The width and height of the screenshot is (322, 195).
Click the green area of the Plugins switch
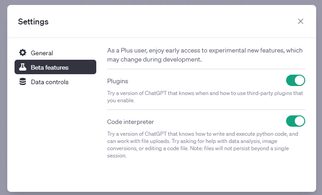tap(290, 81)
